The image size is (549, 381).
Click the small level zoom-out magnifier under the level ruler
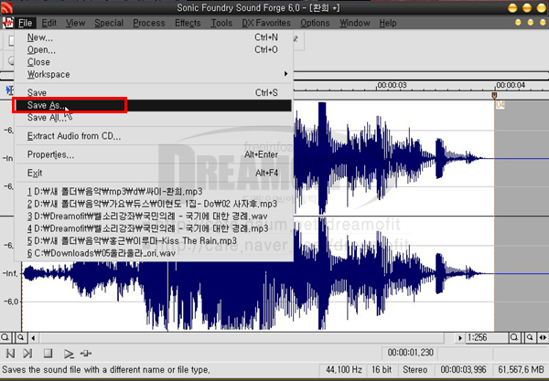(x=21, y=338)
